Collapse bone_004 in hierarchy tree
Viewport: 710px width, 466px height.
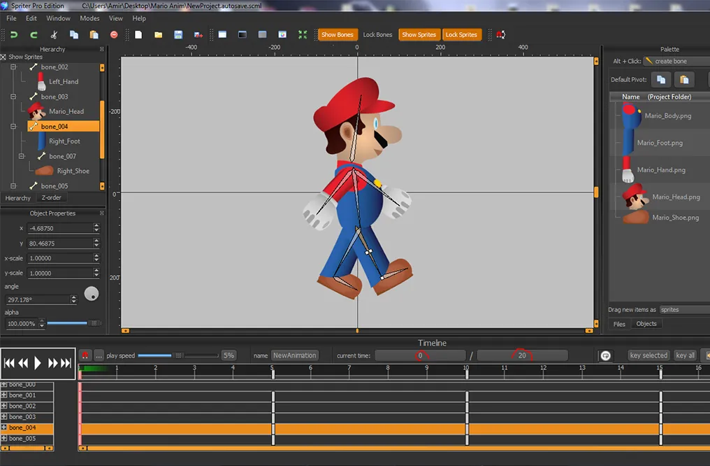[13, 127]
